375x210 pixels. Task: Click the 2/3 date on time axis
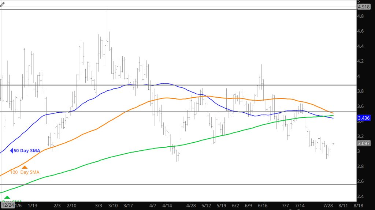click(57, 206)
